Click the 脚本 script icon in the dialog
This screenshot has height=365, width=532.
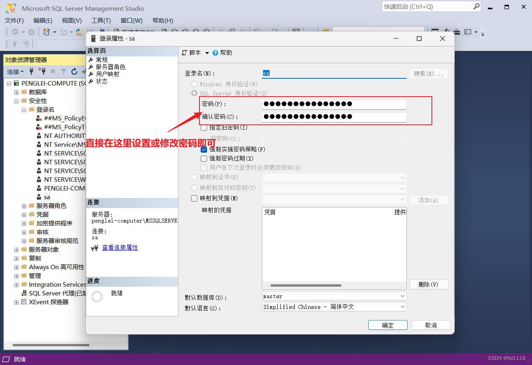184,52
